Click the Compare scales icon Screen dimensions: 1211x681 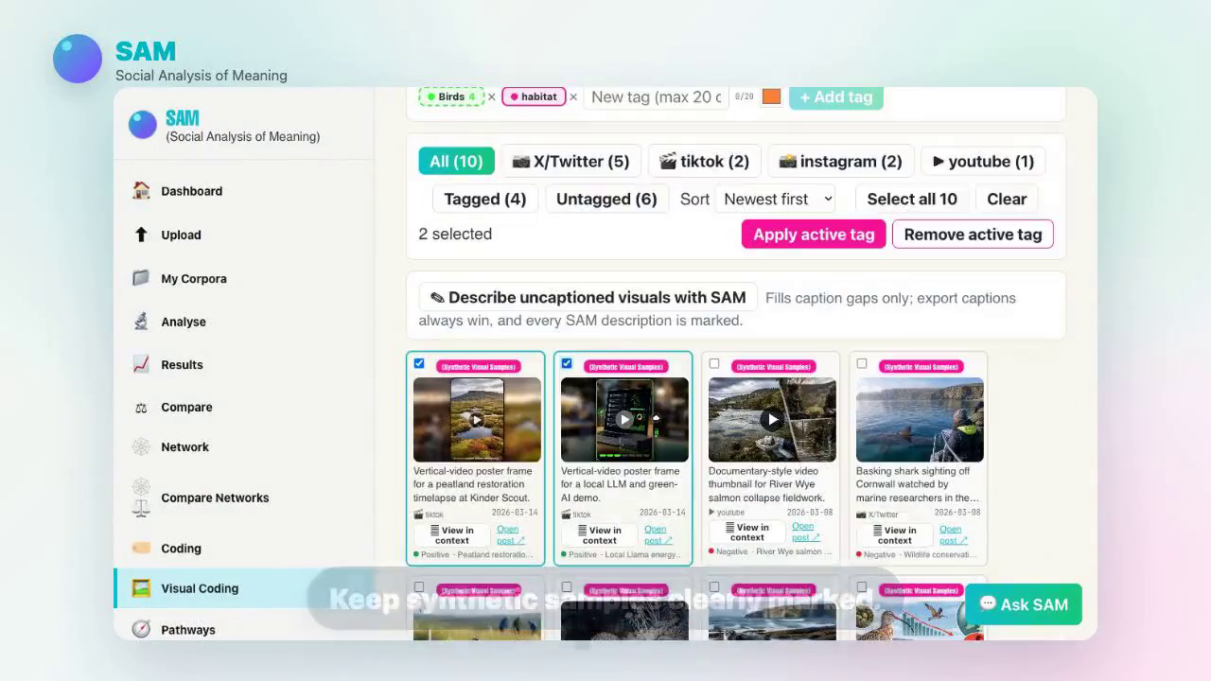coord(141,408)
